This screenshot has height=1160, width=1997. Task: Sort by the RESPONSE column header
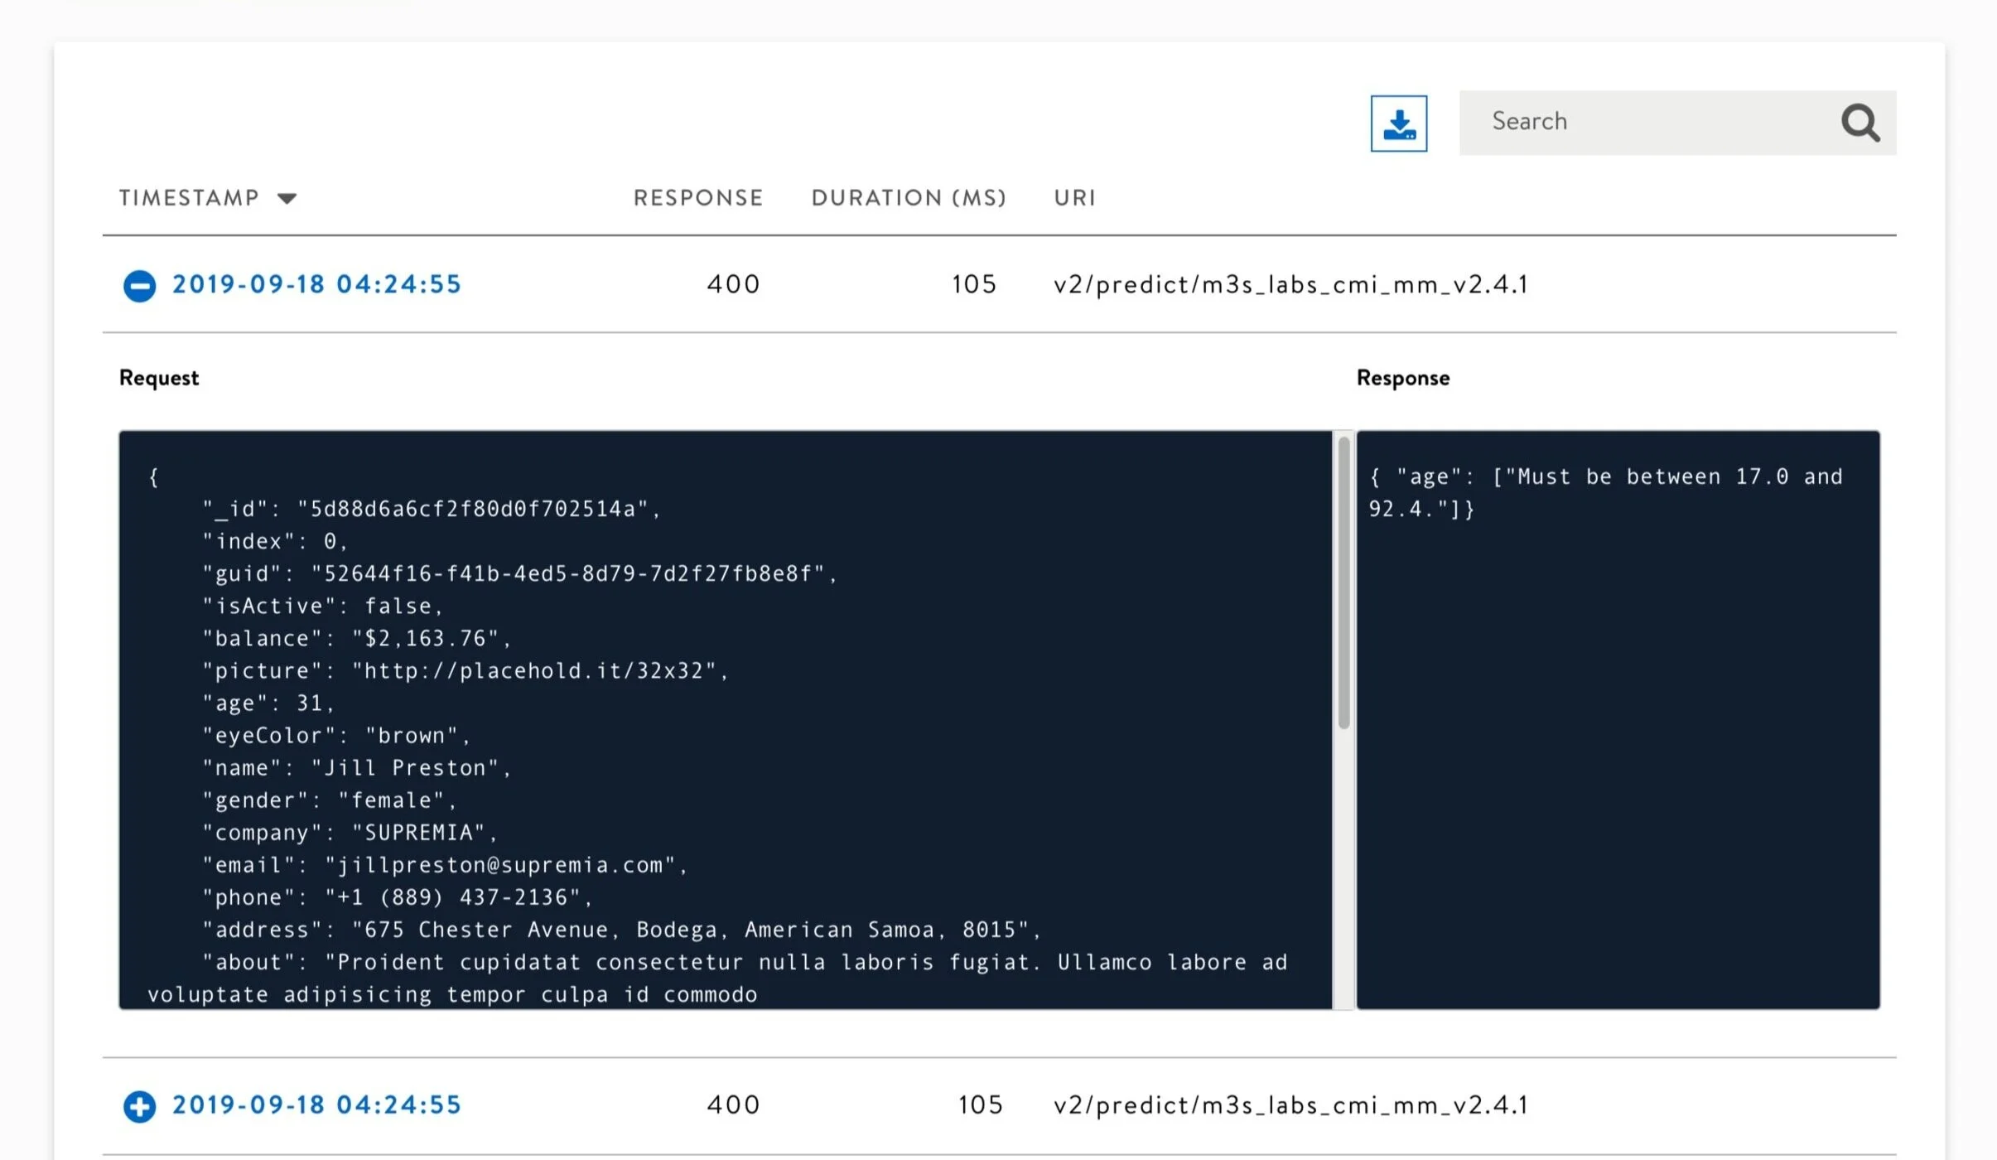(x=697, y=198)
